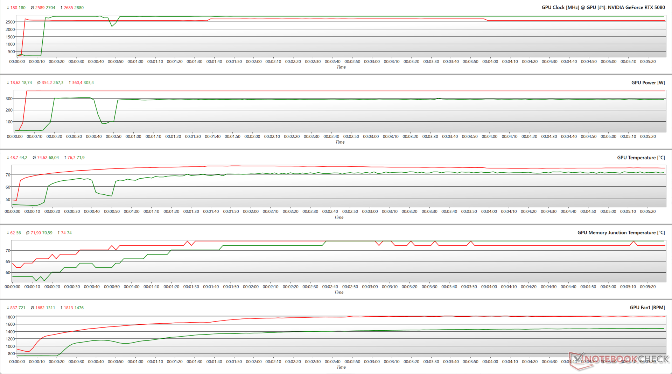Click 00:01:00 on the GPU Clock time axis
Screen dimensions: 672x374
(135, 62)
